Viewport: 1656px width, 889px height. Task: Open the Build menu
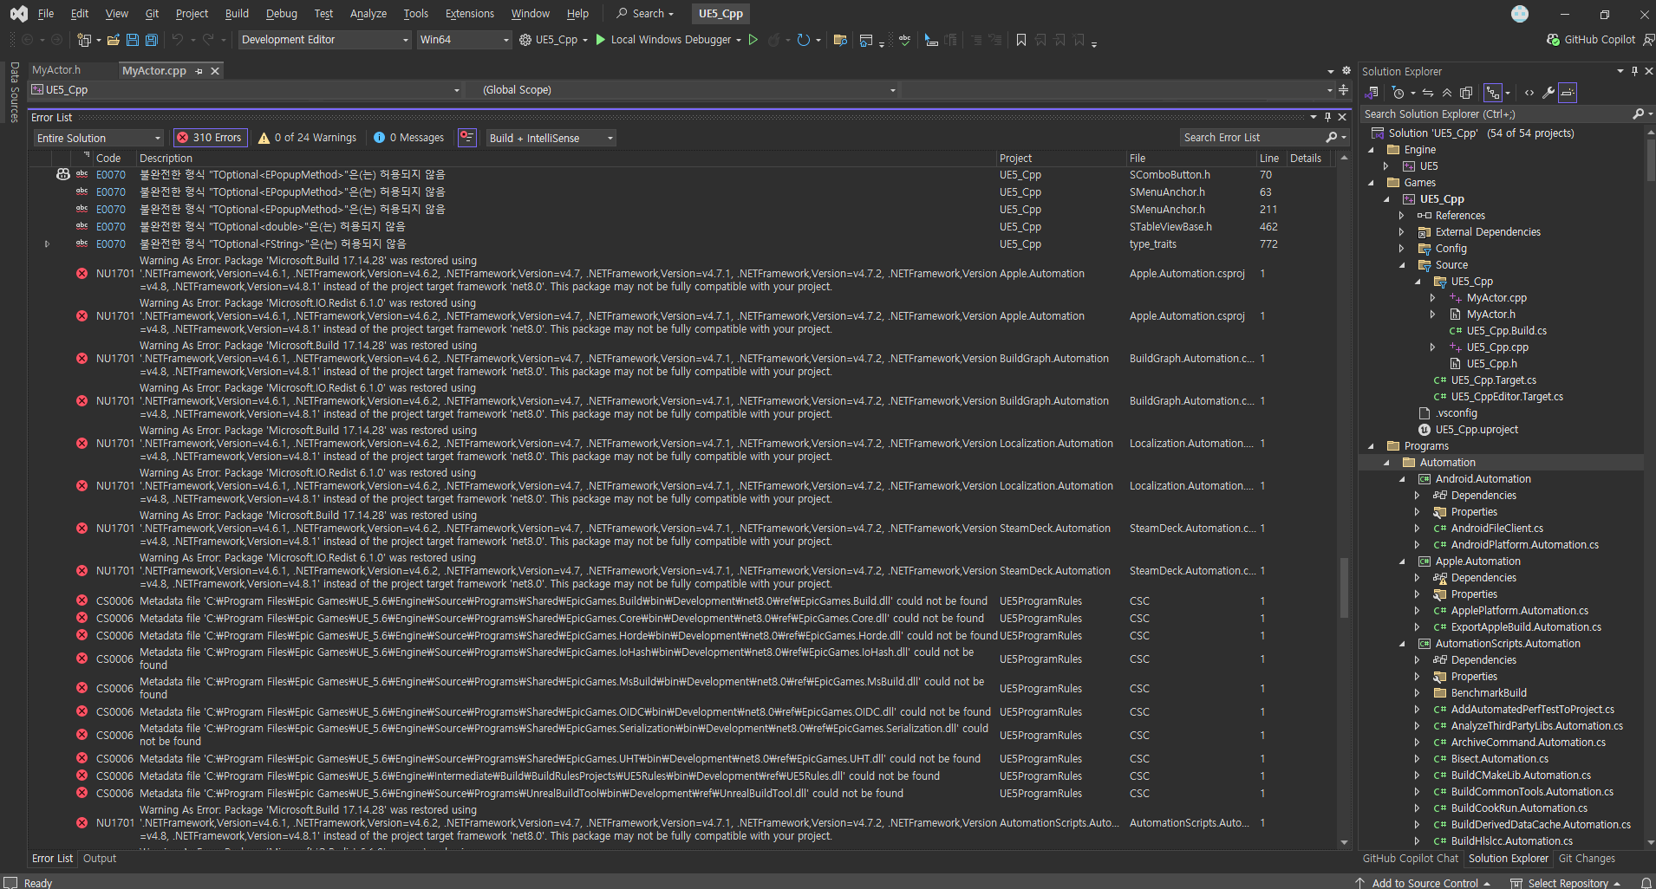click(237, 14)
